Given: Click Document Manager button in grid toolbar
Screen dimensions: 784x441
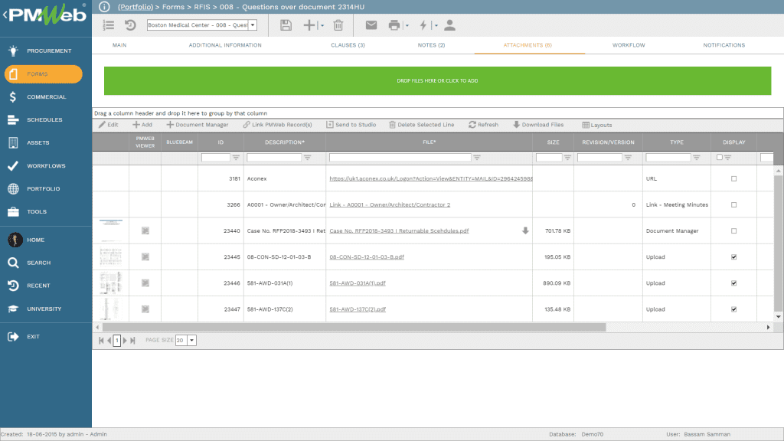Looking at the screenshot, I should (198, 125).
